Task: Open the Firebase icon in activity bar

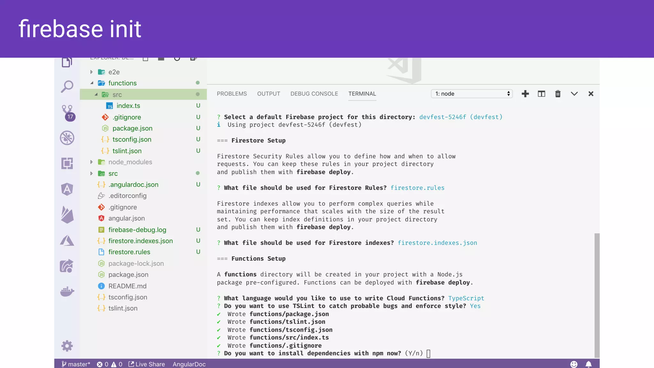Action: tap(67, 214)
